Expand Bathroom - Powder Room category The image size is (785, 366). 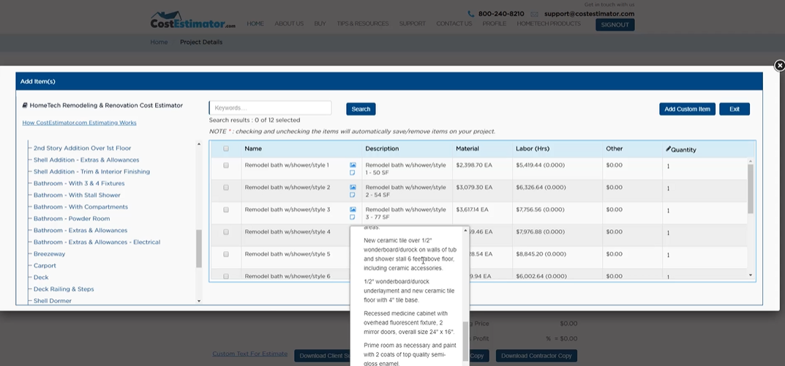72,219
